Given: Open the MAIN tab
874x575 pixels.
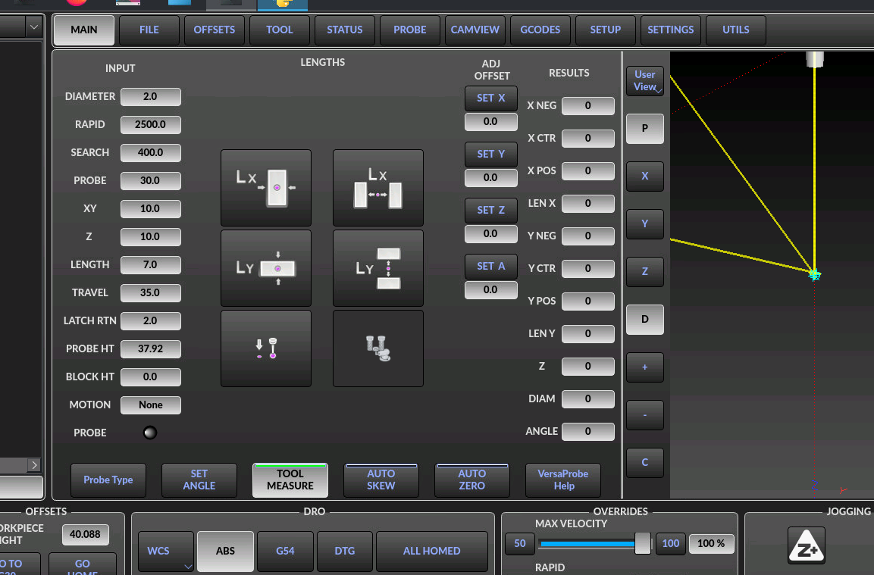Looking at the screenshot, I should coord(83,30).
